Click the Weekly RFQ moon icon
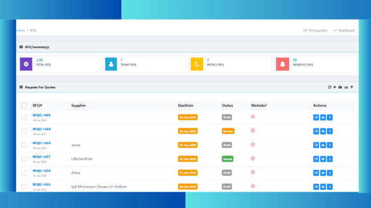Image resolution: width=371 pixels, height=208 pixels. (x=197, y=64)
